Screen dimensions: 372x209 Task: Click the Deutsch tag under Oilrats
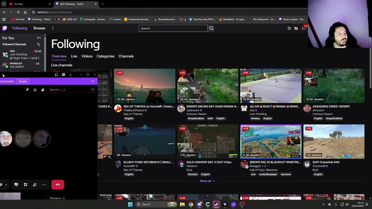[x=193, y=174]
